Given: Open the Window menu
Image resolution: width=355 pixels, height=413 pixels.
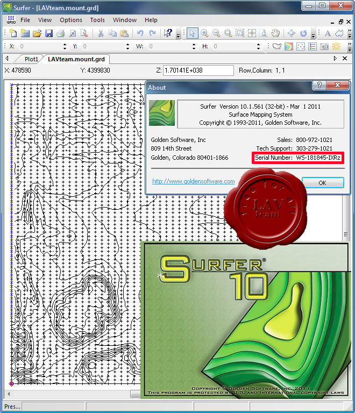Looking at the screenshot, I should 125,20.
